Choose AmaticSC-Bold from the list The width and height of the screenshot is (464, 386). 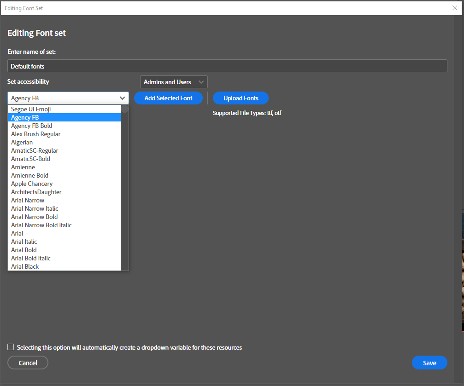[x=31, y=159]
